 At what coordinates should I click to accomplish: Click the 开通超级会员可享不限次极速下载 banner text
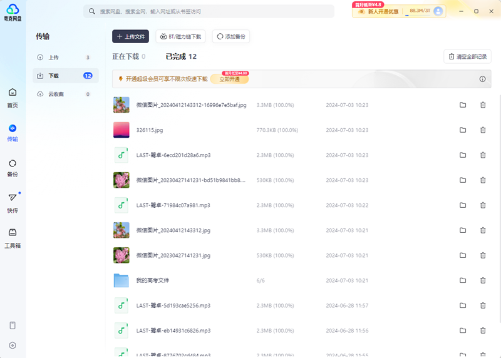(x=167, y=79)
